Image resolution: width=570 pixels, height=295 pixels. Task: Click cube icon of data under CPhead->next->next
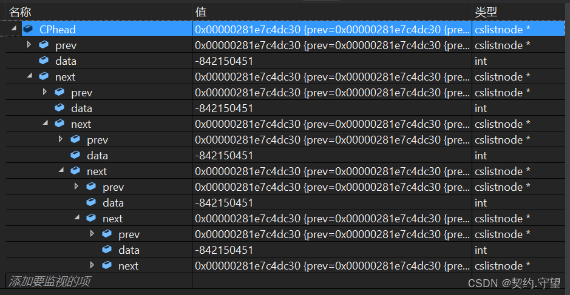(x=75, y=154)
